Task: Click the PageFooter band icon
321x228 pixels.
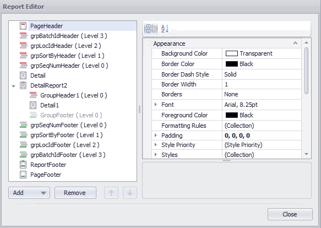Action: tap(23, 175)
